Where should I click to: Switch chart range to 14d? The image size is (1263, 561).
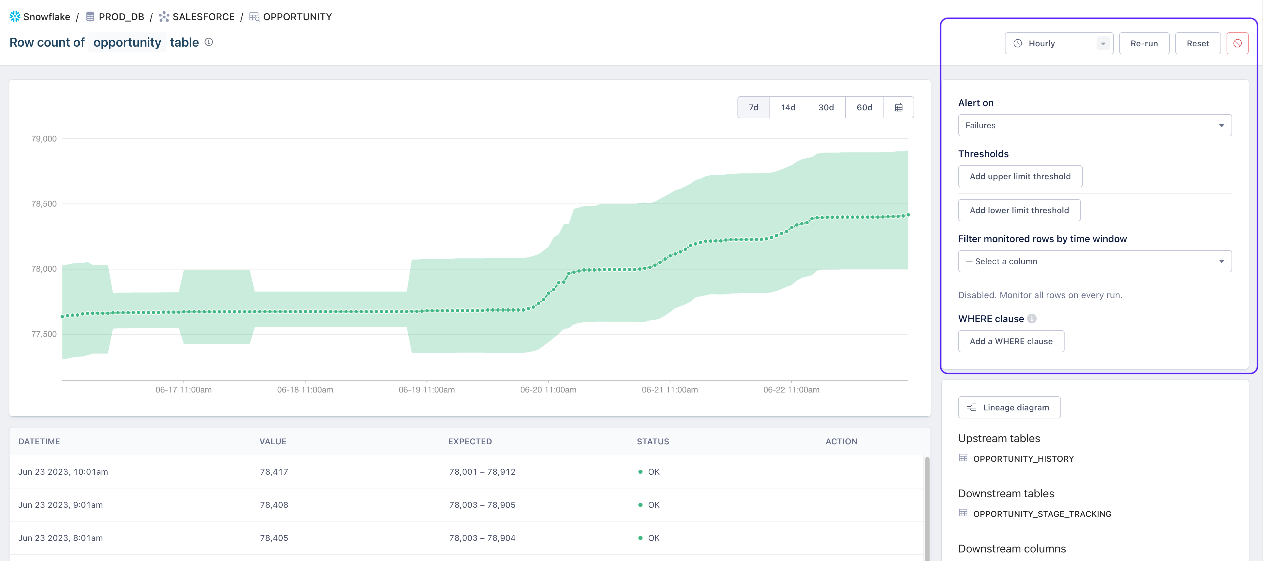point(788,107)
